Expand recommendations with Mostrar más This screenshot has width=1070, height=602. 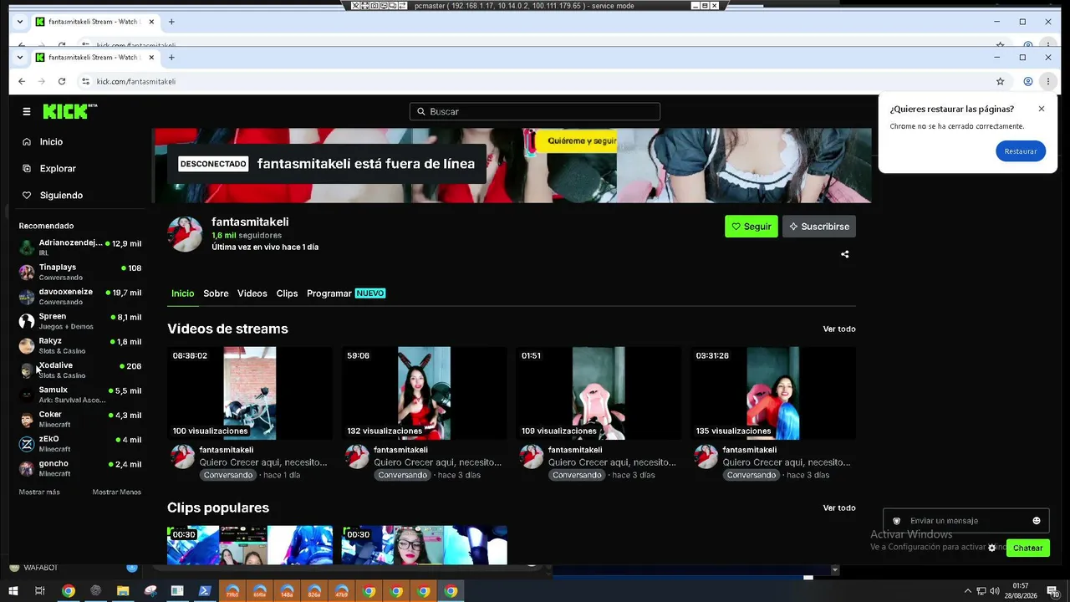tap(39, 492)
